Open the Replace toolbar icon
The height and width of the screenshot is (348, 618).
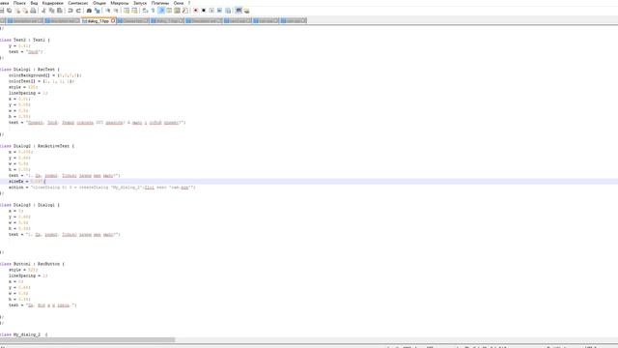tap(97, 11)
